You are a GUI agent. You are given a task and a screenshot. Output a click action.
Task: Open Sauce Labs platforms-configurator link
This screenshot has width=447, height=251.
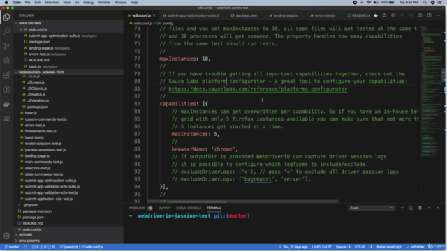click(x=258, y=89)
